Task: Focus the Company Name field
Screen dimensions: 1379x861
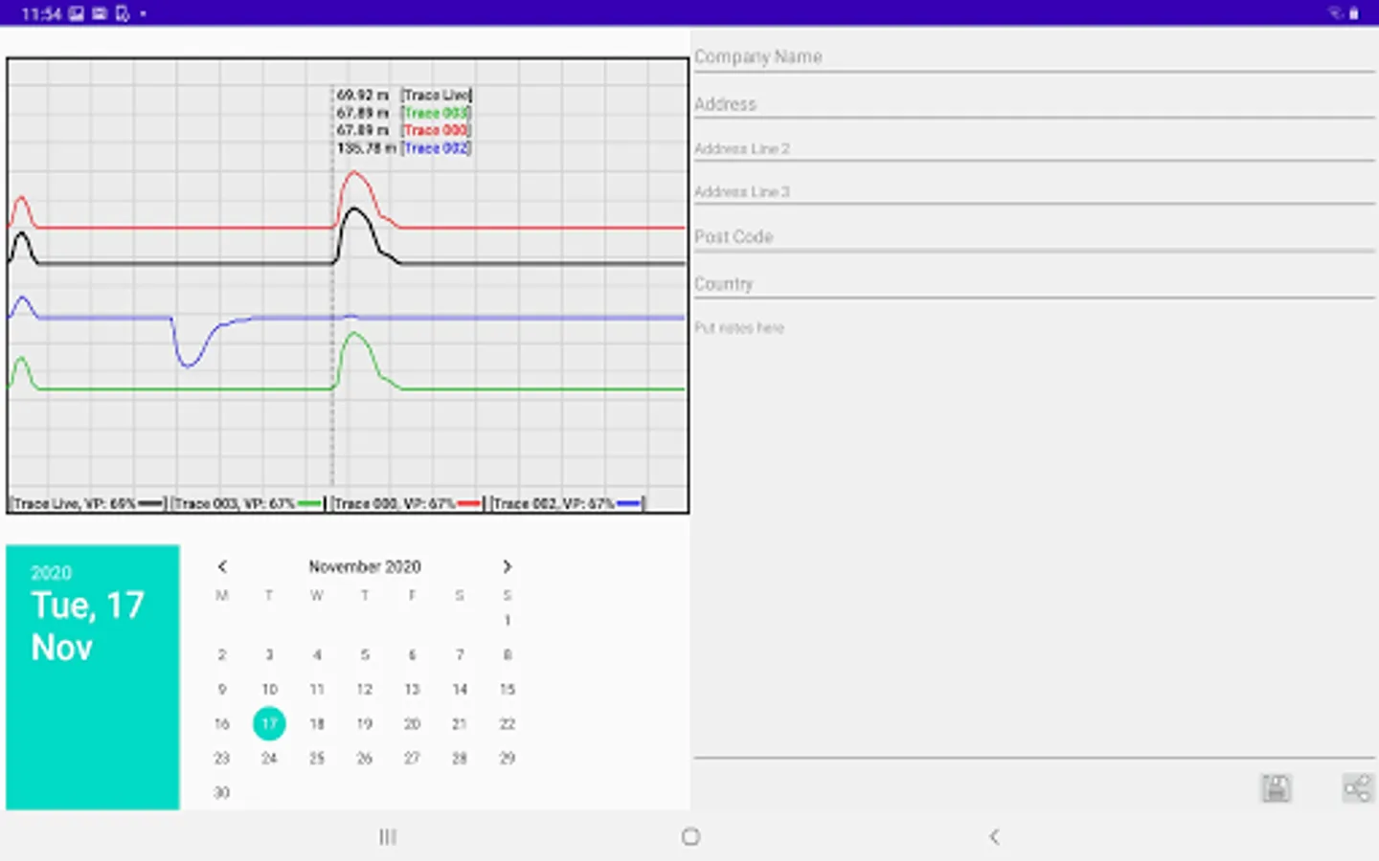Action: coord(1034,56)
